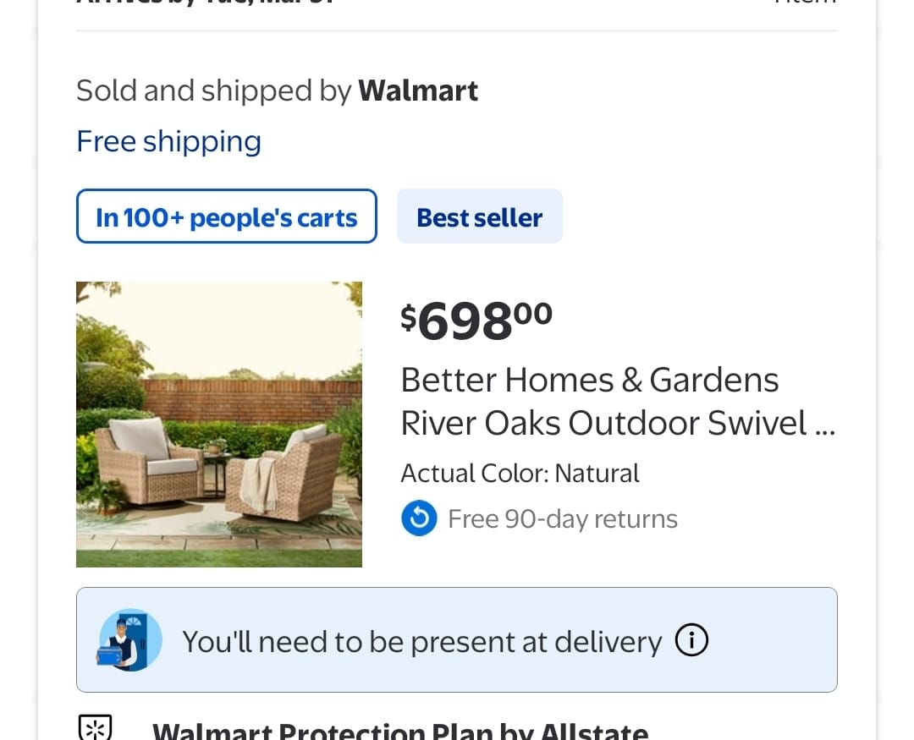Click the Free 90-day returns text

click(x=562, y=518)
